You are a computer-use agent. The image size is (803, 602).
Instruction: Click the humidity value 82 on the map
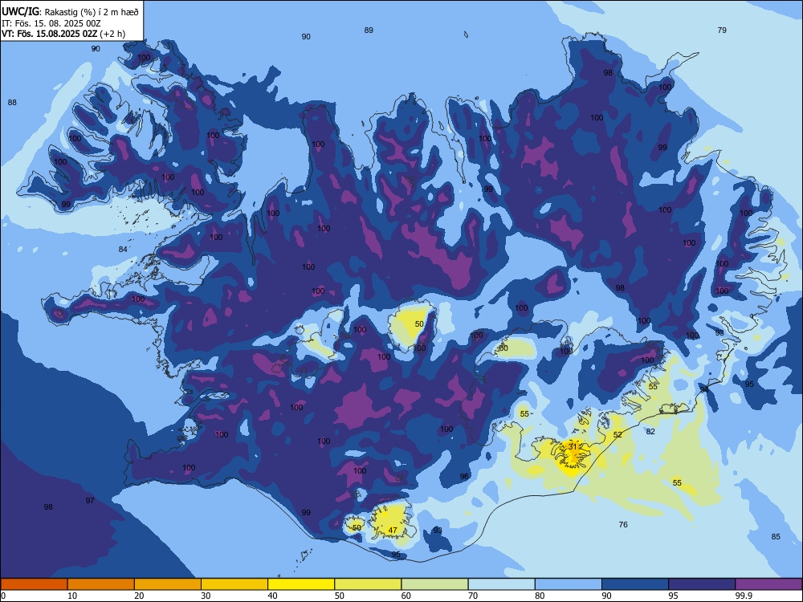[x=650, y=432]
